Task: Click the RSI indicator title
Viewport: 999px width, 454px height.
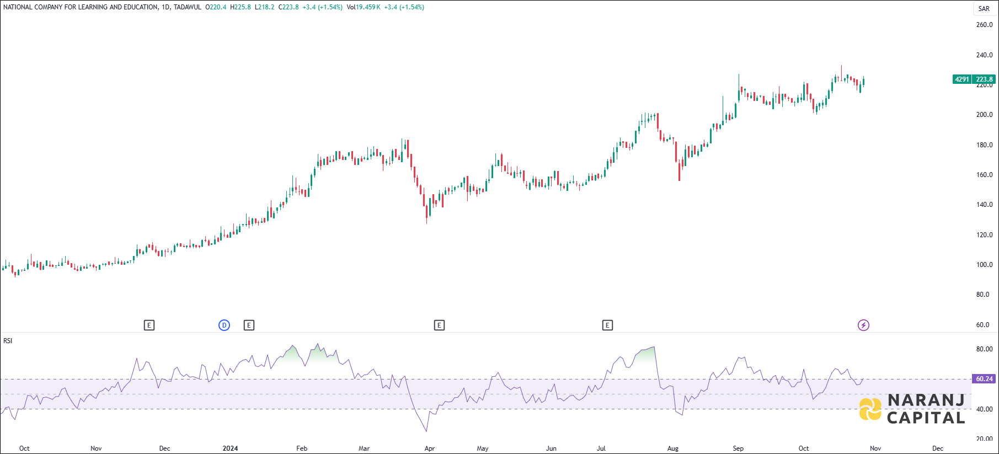Action: (8, 340)
